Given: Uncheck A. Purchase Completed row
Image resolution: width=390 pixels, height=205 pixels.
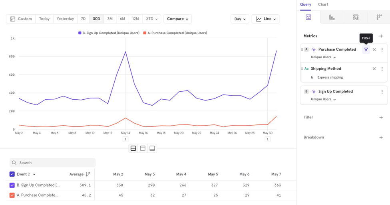Looking at the screenshot, I should click(12, 195).
